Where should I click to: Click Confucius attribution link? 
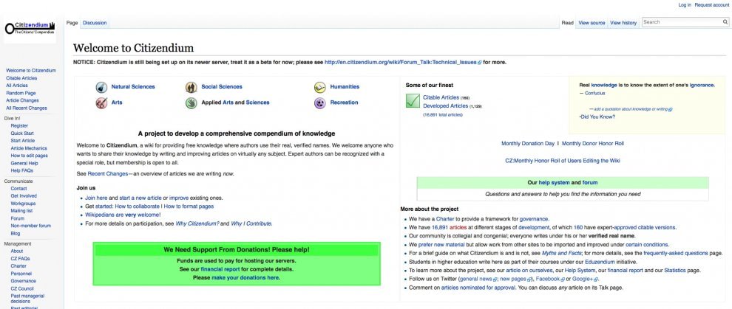[594, 94]
